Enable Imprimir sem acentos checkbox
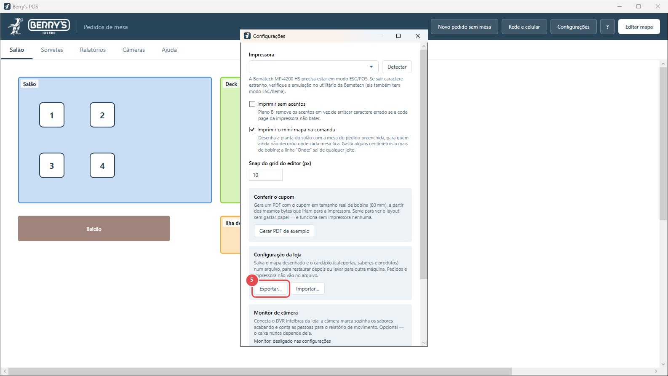This screenshot has height=376, width=668. (x=252, y=104)
